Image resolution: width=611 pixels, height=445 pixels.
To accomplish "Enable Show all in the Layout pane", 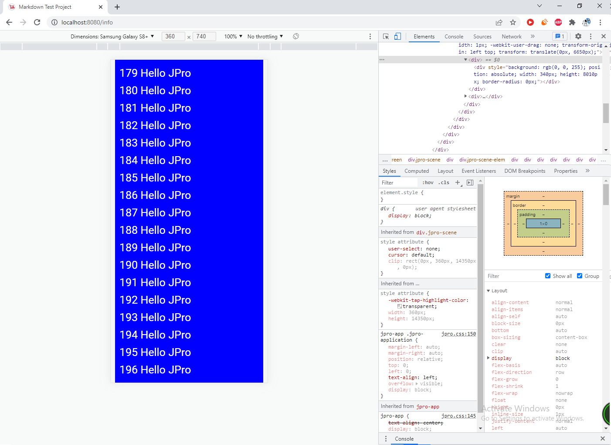I will pyautogui.click(x=548, y=276).
